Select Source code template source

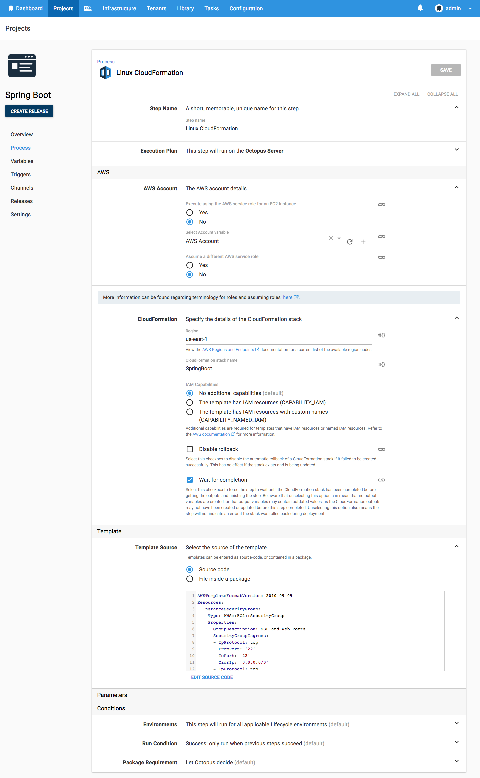click(x=190, y=569)
